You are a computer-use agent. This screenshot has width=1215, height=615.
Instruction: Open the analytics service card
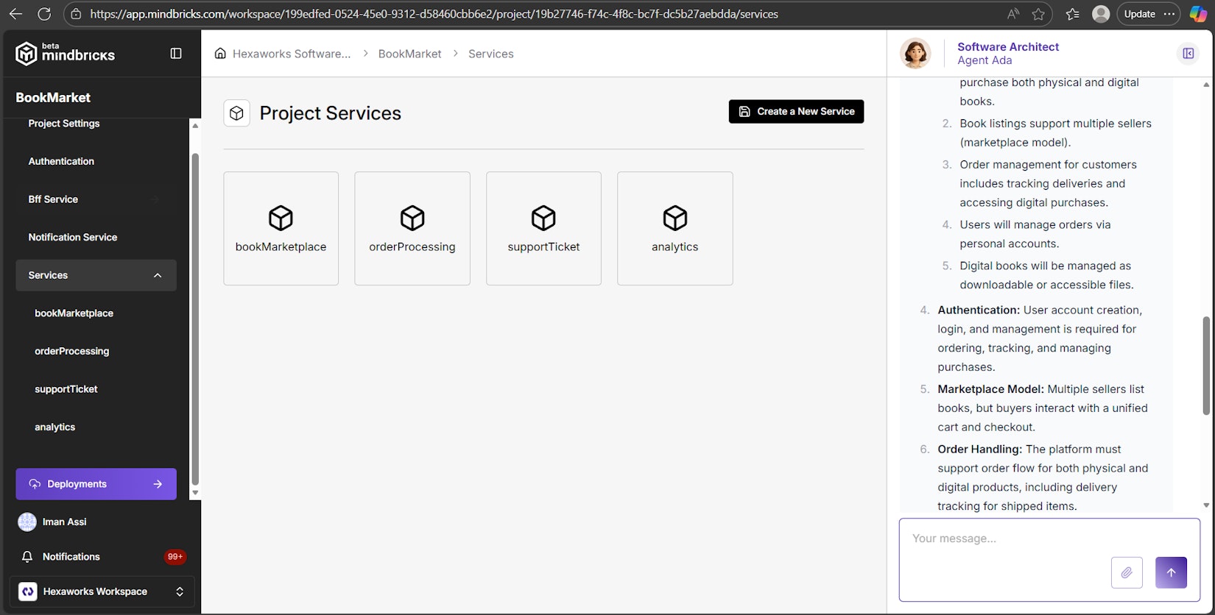coord(675,228)
